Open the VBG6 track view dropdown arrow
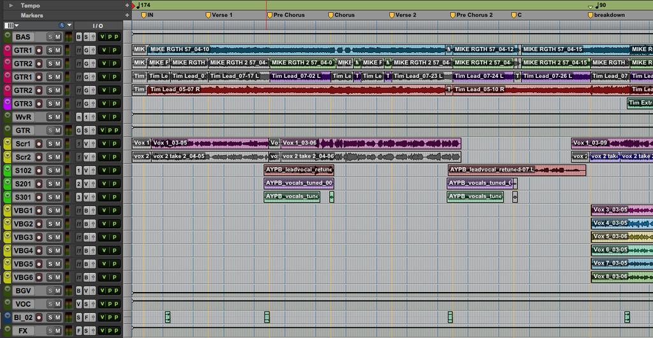 (7, 277)
